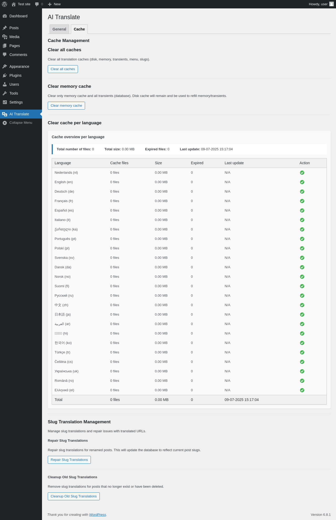Screen dimensions: 336x520
Task: Click the green check icon for Türkçe row
Action: click(x=302, y=352)
